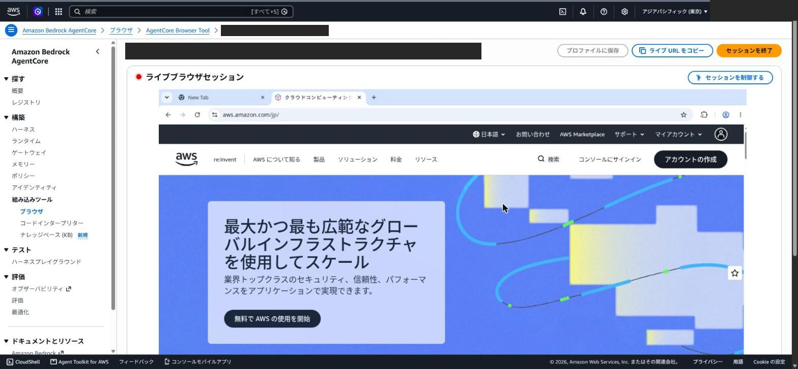Viewport: 798px width, 369px height.
Task: Reload the page in live browser
Action: point(197,114)
